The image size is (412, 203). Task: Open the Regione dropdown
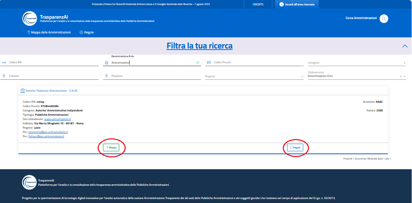[x=254, y=76]
